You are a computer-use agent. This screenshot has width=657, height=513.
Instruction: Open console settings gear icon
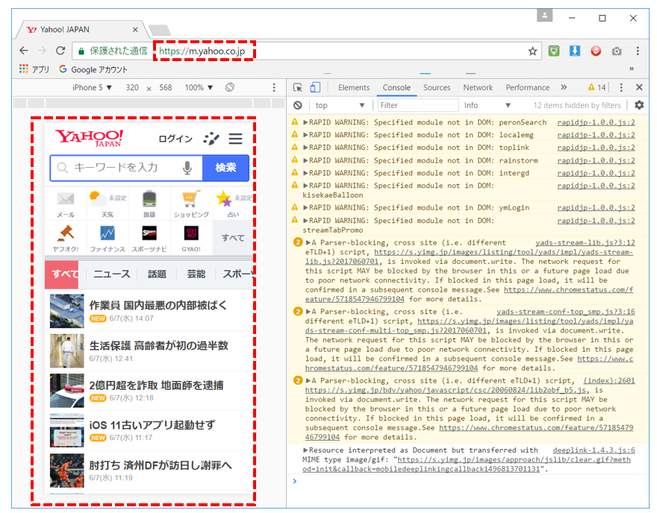[x=639, y=105]
